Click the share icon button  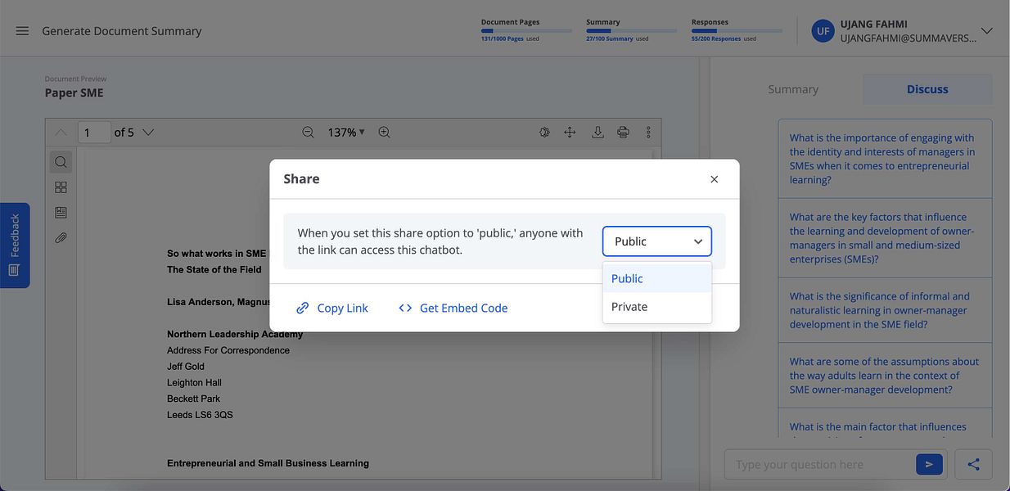point(973,464)
